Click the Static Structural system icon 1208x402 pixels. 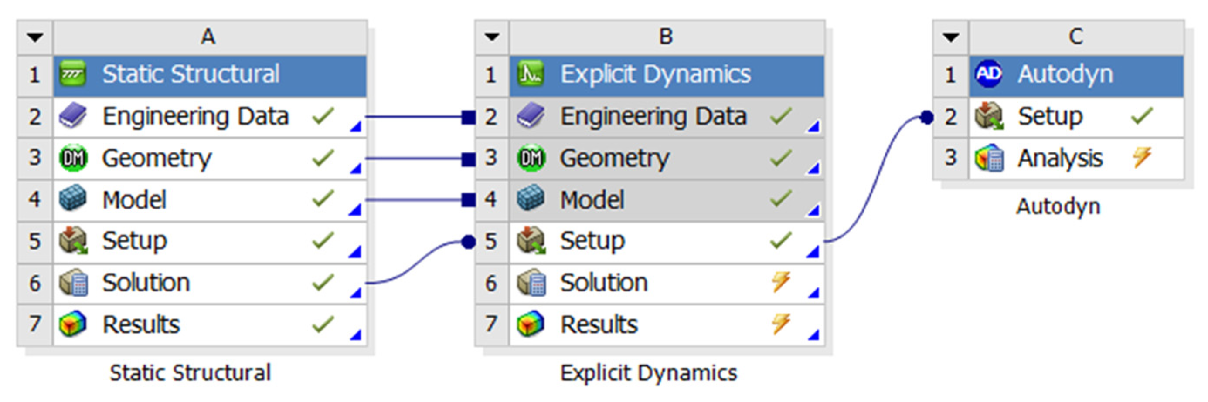pos(73,74)
